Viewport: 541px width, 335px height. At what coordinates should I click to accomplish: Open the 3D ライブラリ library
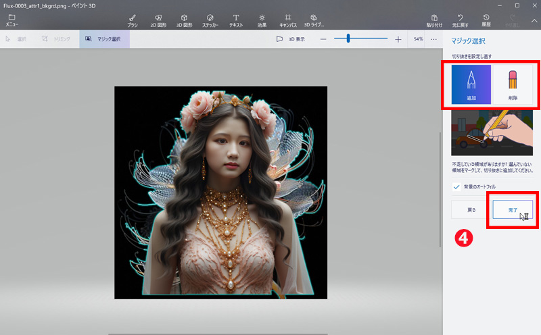[314, 21]
